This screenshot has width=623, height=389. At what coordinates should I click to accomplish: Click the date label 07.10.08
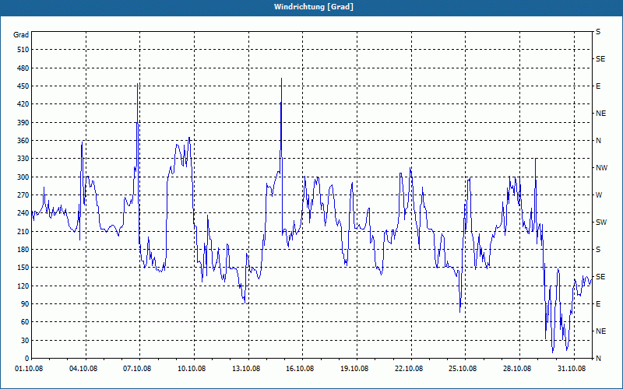[x=138, y=369]
